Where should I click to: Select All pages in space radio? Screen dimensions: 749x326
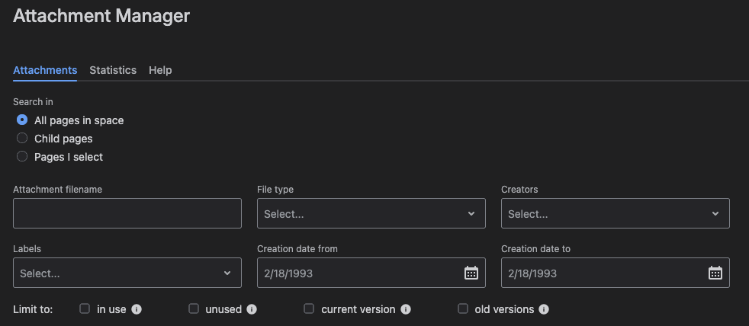[22, 120]
